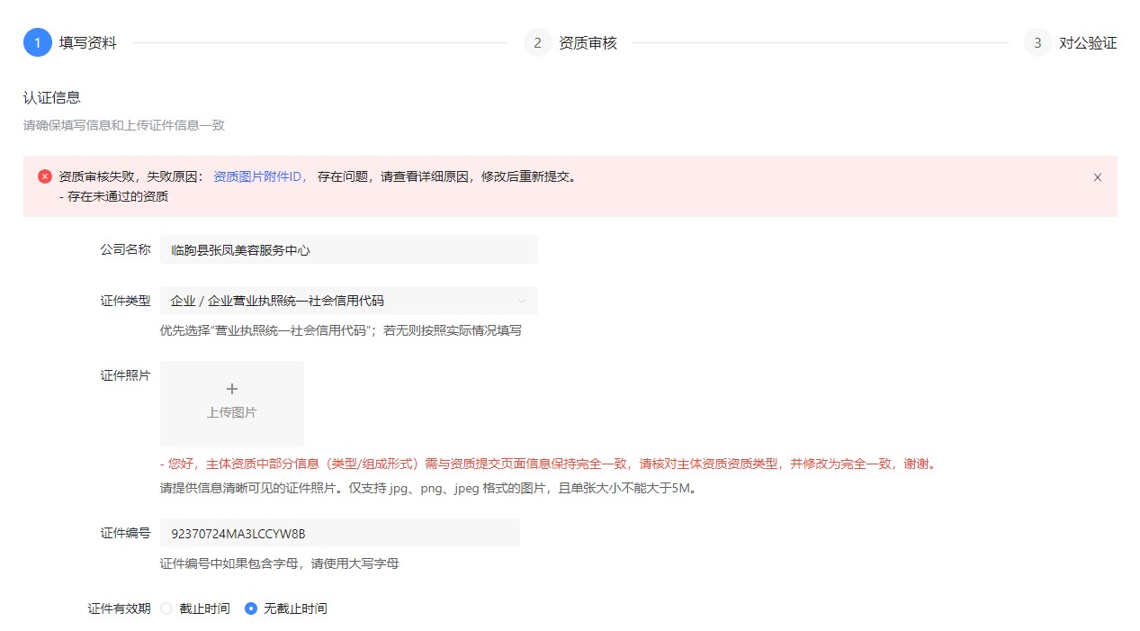Focus the 证件编号 input field
Screen dimensions: 1140x631
coord(339,533)
